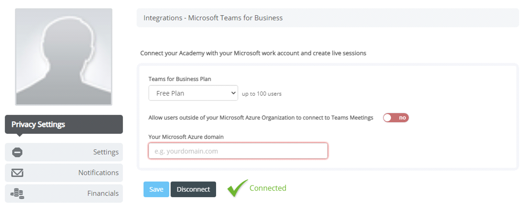524x204 pixels.
Task: Open the Financials sidebar item
Action: pyautogui.click(x=64, y=194)
